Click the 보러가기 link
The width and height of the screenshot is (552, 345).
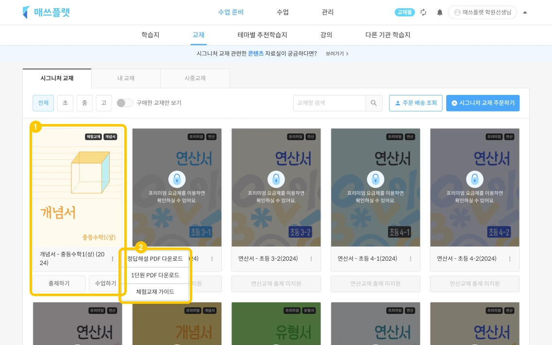pos(337,53)
